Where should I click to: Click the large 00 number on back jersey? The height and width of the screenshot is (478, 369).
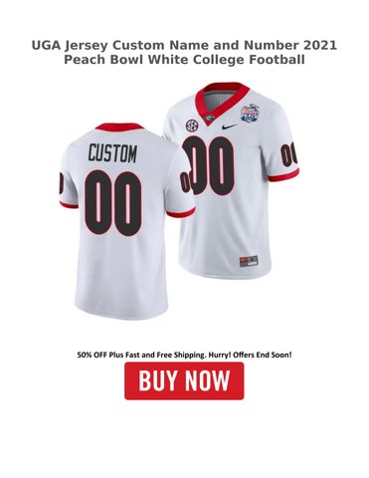coord(113,202)
